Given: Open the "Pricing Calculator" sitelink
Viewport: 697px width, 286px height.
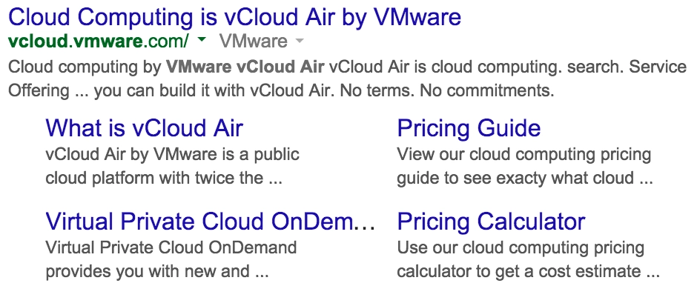Looking at the screenshot, I should 491,221.
